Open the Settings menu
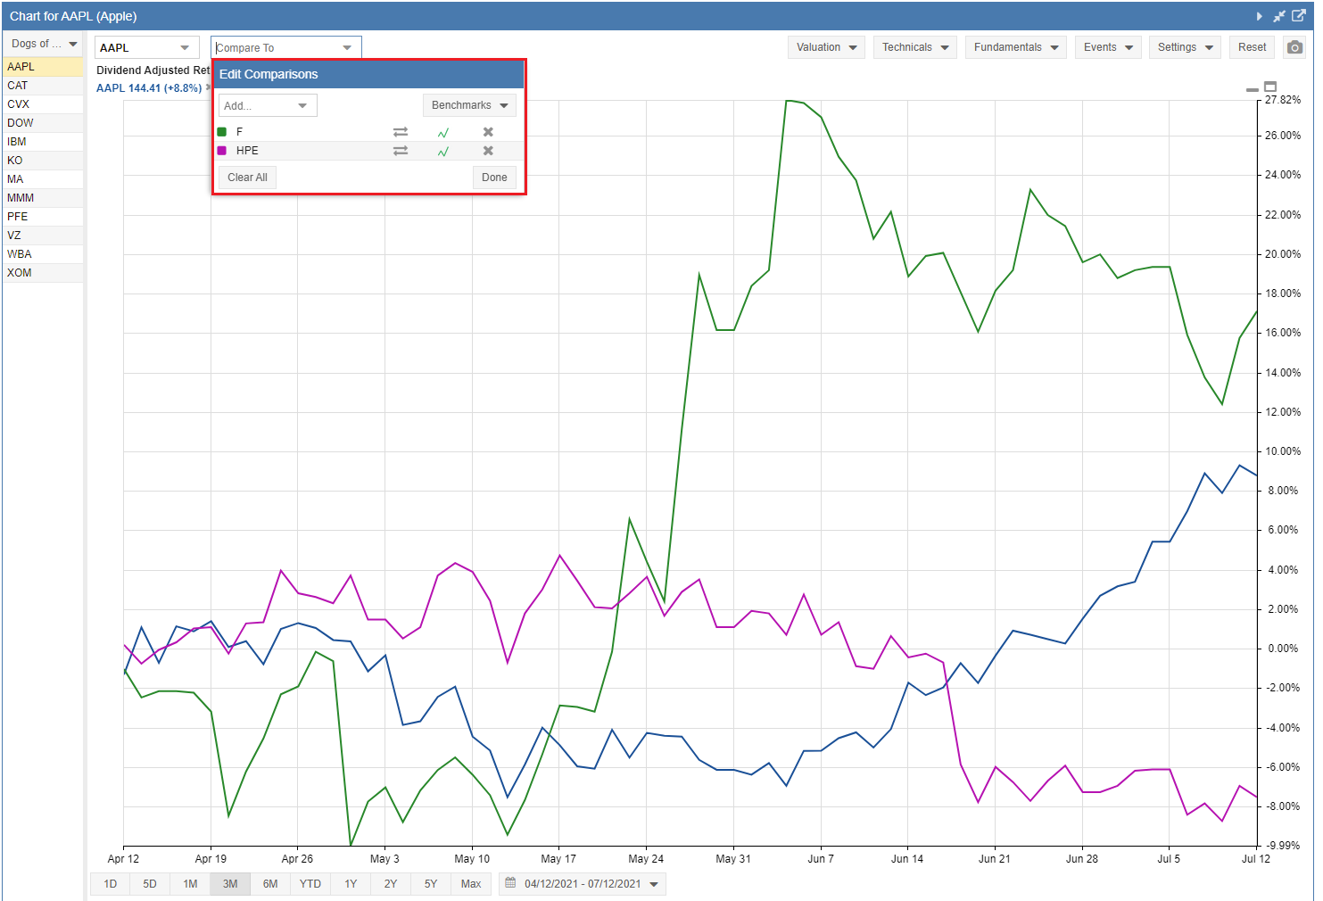The height and width of the screenshot is (901, 1323). (x=1186, y=47)
